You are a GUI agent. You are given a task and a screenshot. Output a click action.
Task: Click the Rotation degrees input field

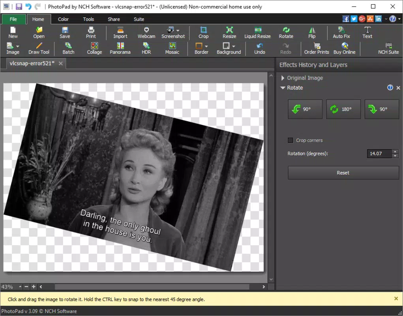tap(379, 154)
